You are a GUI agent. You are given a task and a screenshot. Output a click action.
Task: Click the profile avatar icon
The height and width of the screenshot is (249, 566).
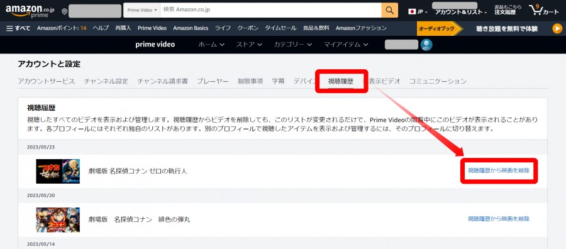pyautogui.click(x=426, y=45)
